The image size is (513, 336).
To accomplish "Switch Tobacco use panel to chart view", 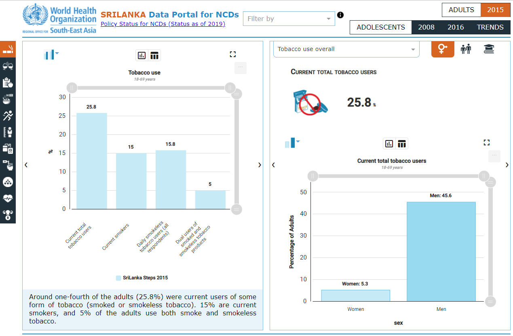I will tap(142, 55).
